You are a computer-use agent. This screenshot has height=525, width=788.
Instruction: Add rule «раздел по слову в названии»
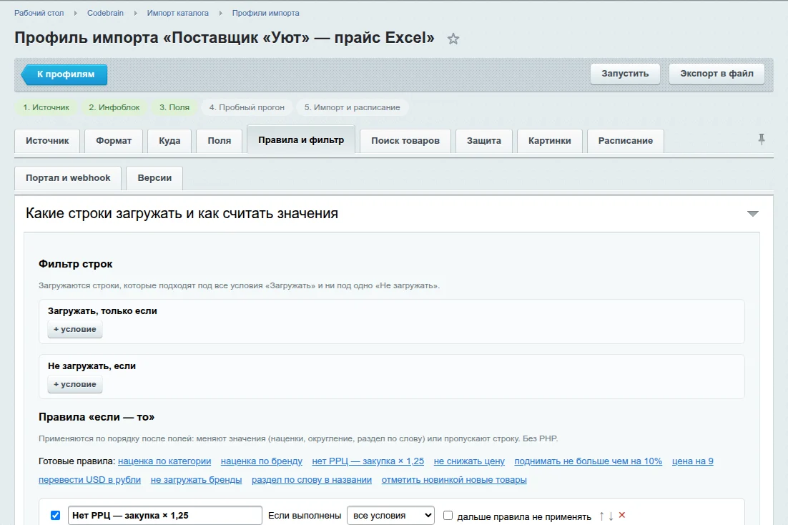312,480
